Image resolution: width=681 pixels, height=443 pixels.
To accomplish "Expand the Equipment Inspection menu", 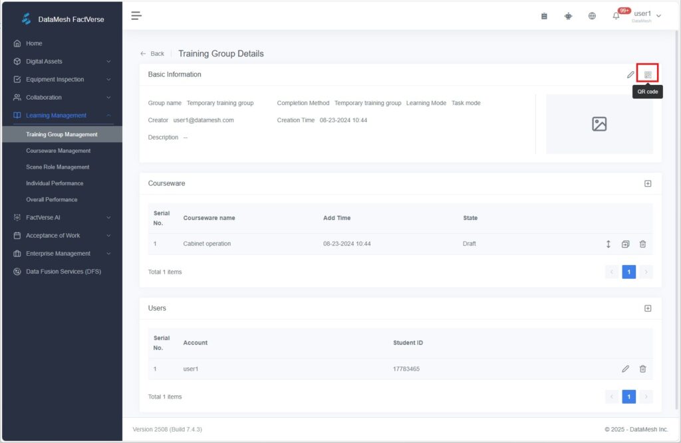I will pyautogui.click(x=61, y=79).
